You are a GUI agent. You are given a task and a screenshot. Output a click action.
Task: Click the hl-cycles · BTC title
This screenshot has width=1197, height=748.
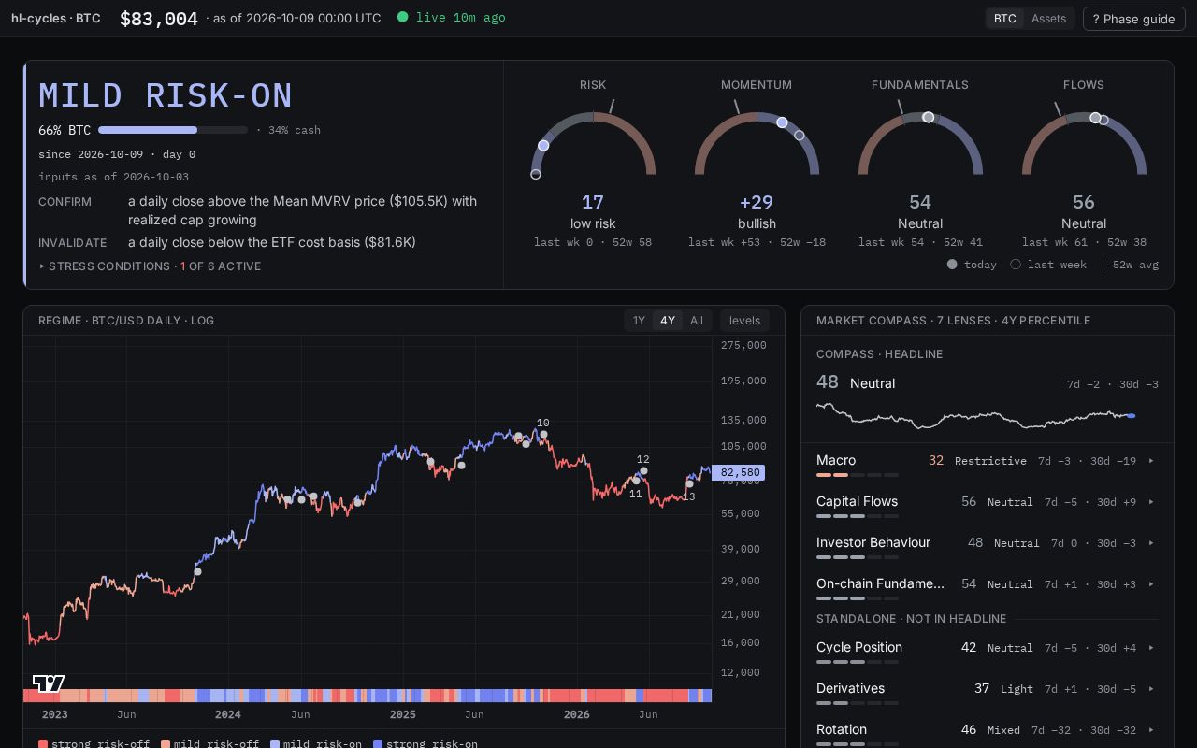click(x=56, y=18)
